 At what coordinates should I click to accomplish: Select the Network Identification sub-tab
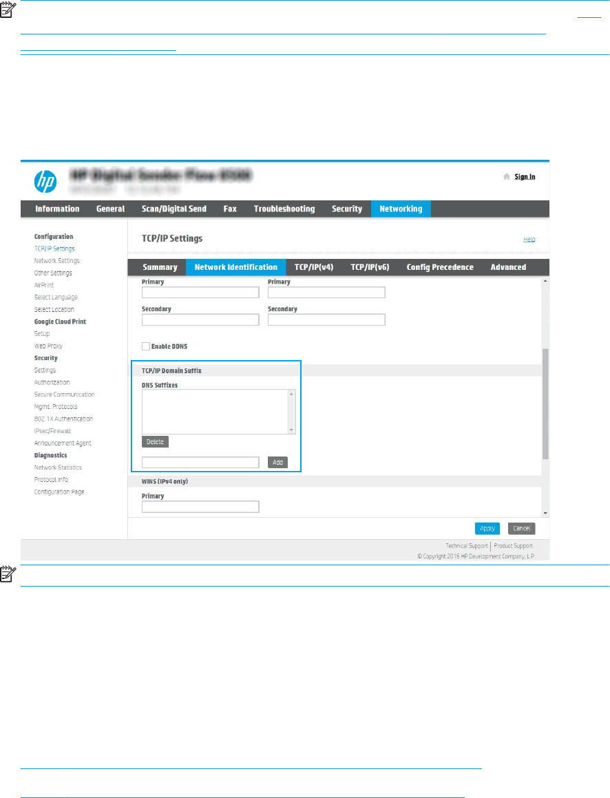(x=236, y=267)
